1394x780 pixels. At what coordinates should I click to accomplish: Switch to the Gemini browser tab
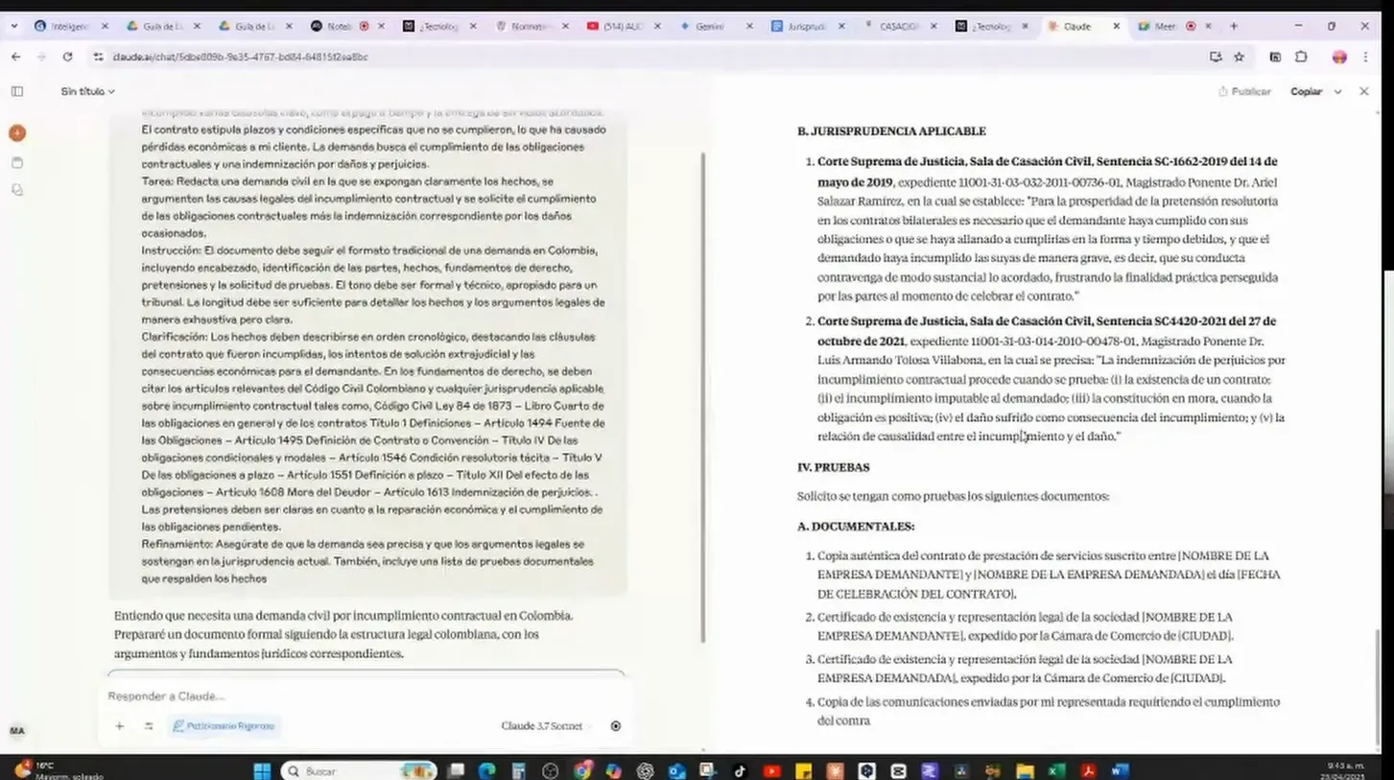(711, 26)
